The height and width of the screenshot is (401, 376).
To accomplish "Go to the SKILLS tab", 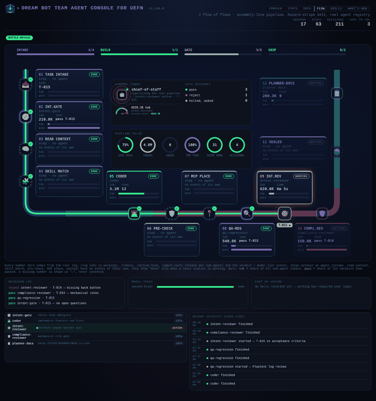I will [336, 9].
